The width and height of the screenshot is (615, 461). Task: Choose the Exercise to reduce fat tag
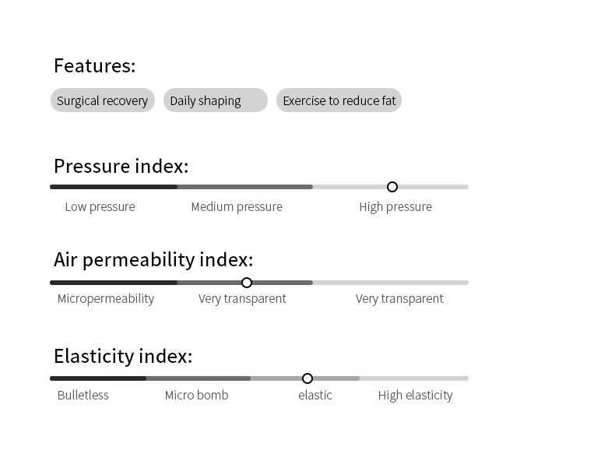(x=339, y=100)
